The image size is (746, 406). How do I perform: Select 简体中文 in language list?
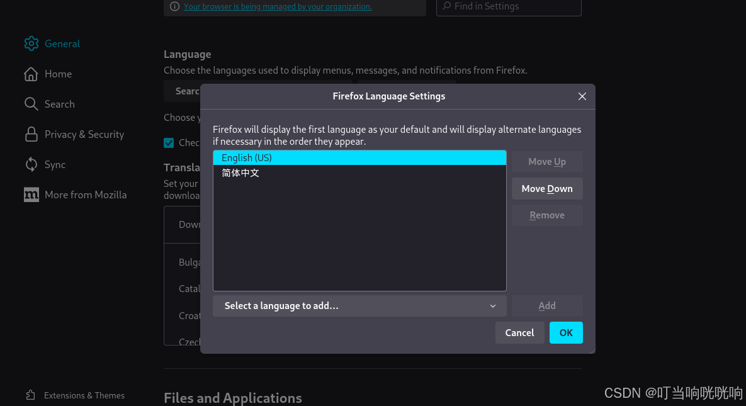point(359,172)
